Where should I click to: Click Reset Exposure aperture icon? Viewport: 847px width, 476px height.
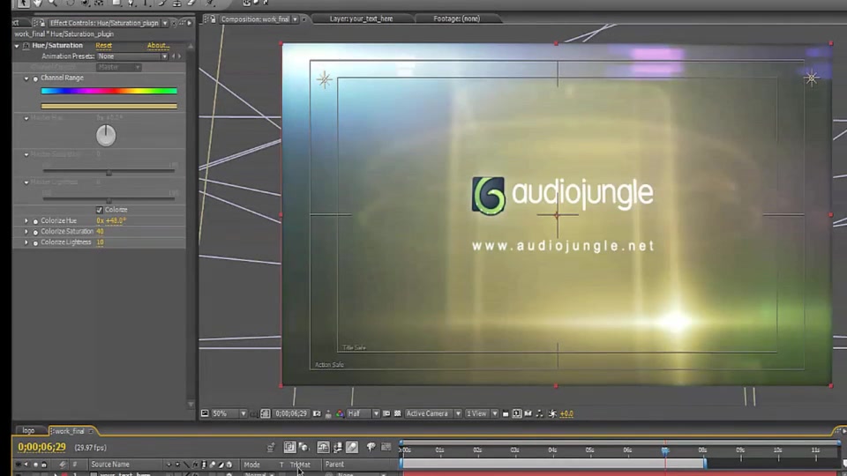click(x=552, y=413)
